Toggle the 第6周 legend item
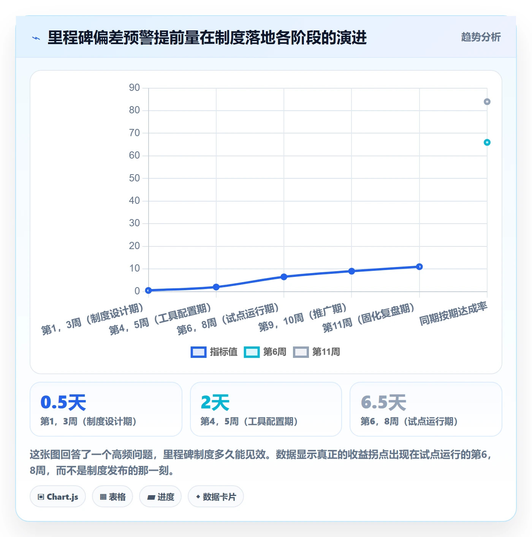 pyautogui.click(x=265, y=352)
